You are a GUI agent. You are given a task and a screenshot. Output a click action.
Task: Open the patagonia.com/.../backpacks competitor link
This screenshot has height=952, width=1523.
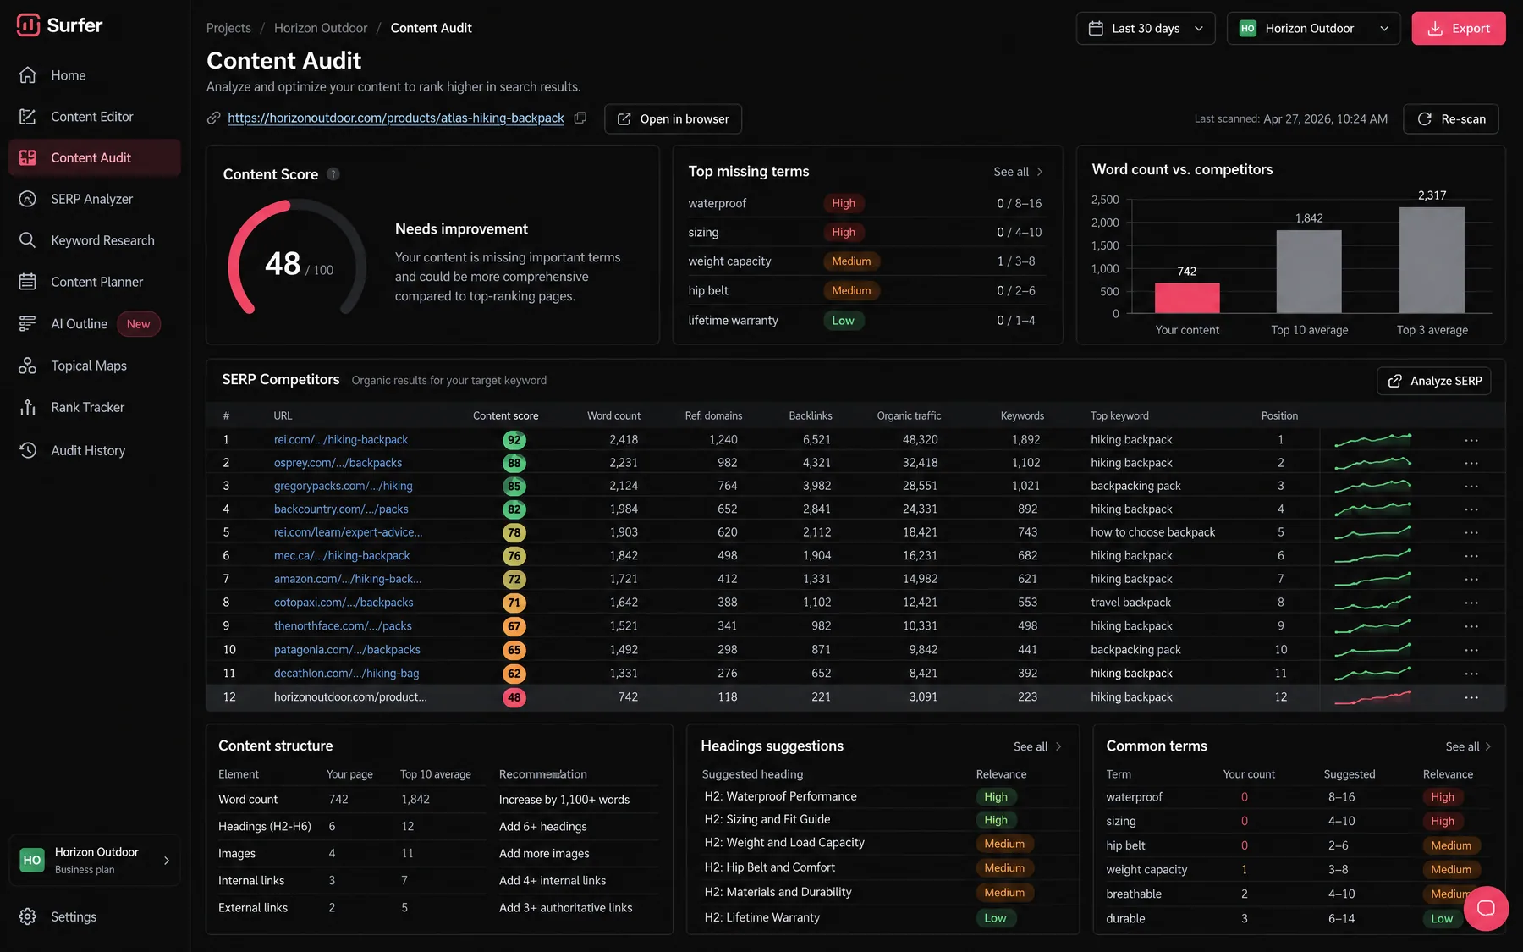pos(347,650)
